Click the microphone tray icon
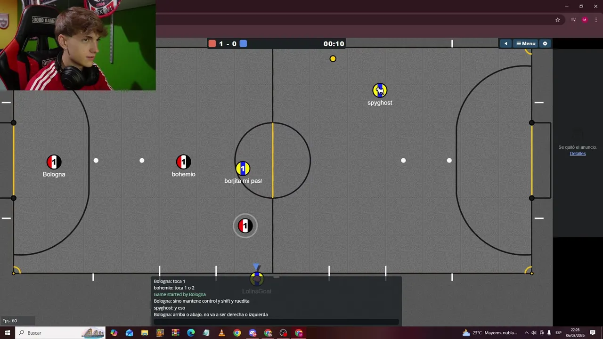Screen dimensions: 603x339 click(549, 333)
